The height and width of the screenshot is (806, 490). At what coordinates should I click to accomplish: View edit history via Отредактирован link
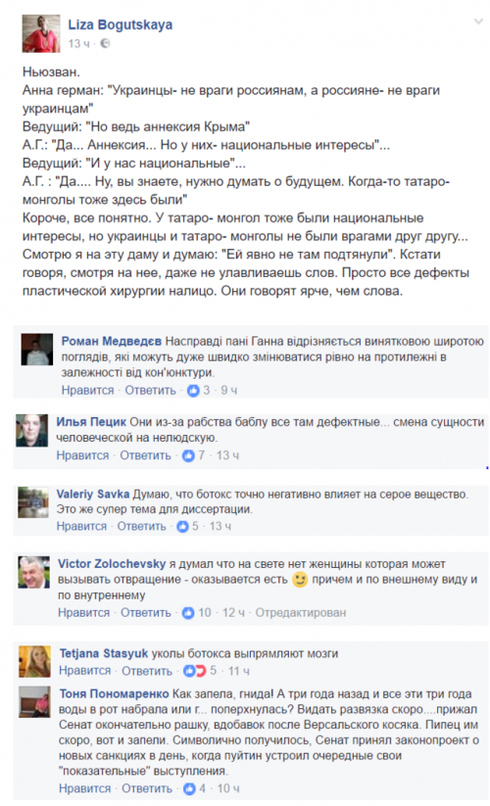point(301,613)
